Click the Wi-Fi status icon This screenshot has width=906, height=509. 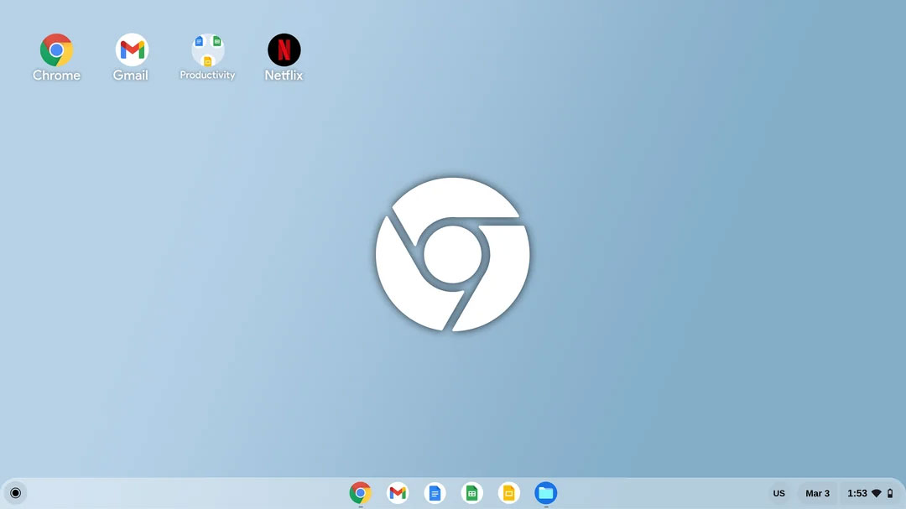(876, 493)
